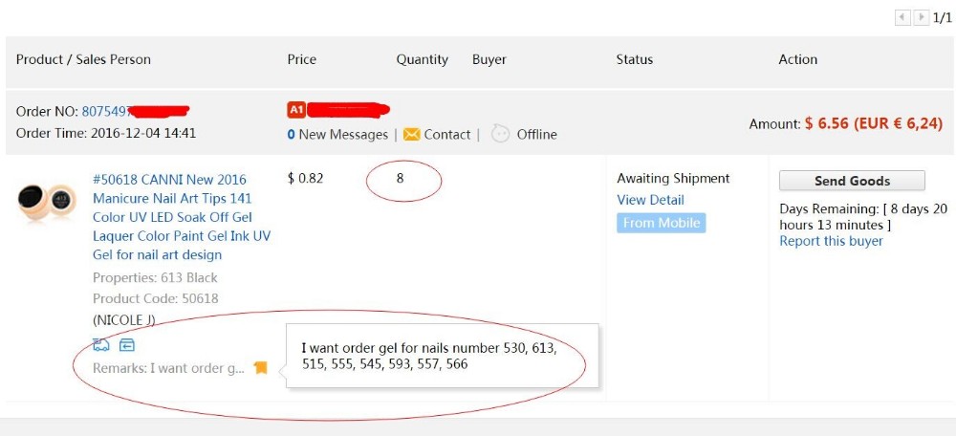The image size is (956, 436).
Task: Click the red A1 buyer level badge
Action: pos(296,110)
